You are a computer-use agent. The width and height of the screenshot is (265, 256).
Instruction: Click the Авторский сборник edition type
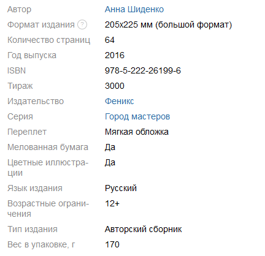pyautogui.click(x=144, y=229)
